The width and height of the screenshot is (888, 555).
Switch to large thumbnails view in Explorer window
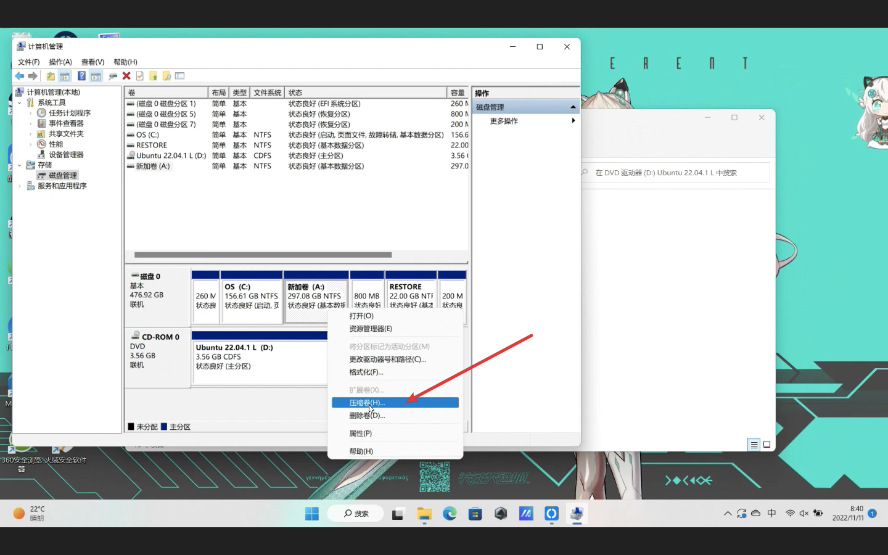tap(767, 445)
